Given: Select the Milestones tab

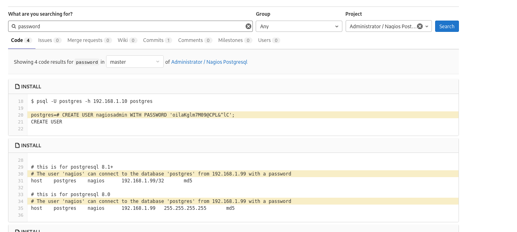Looking at the screenshot, I should coord(235,40).
